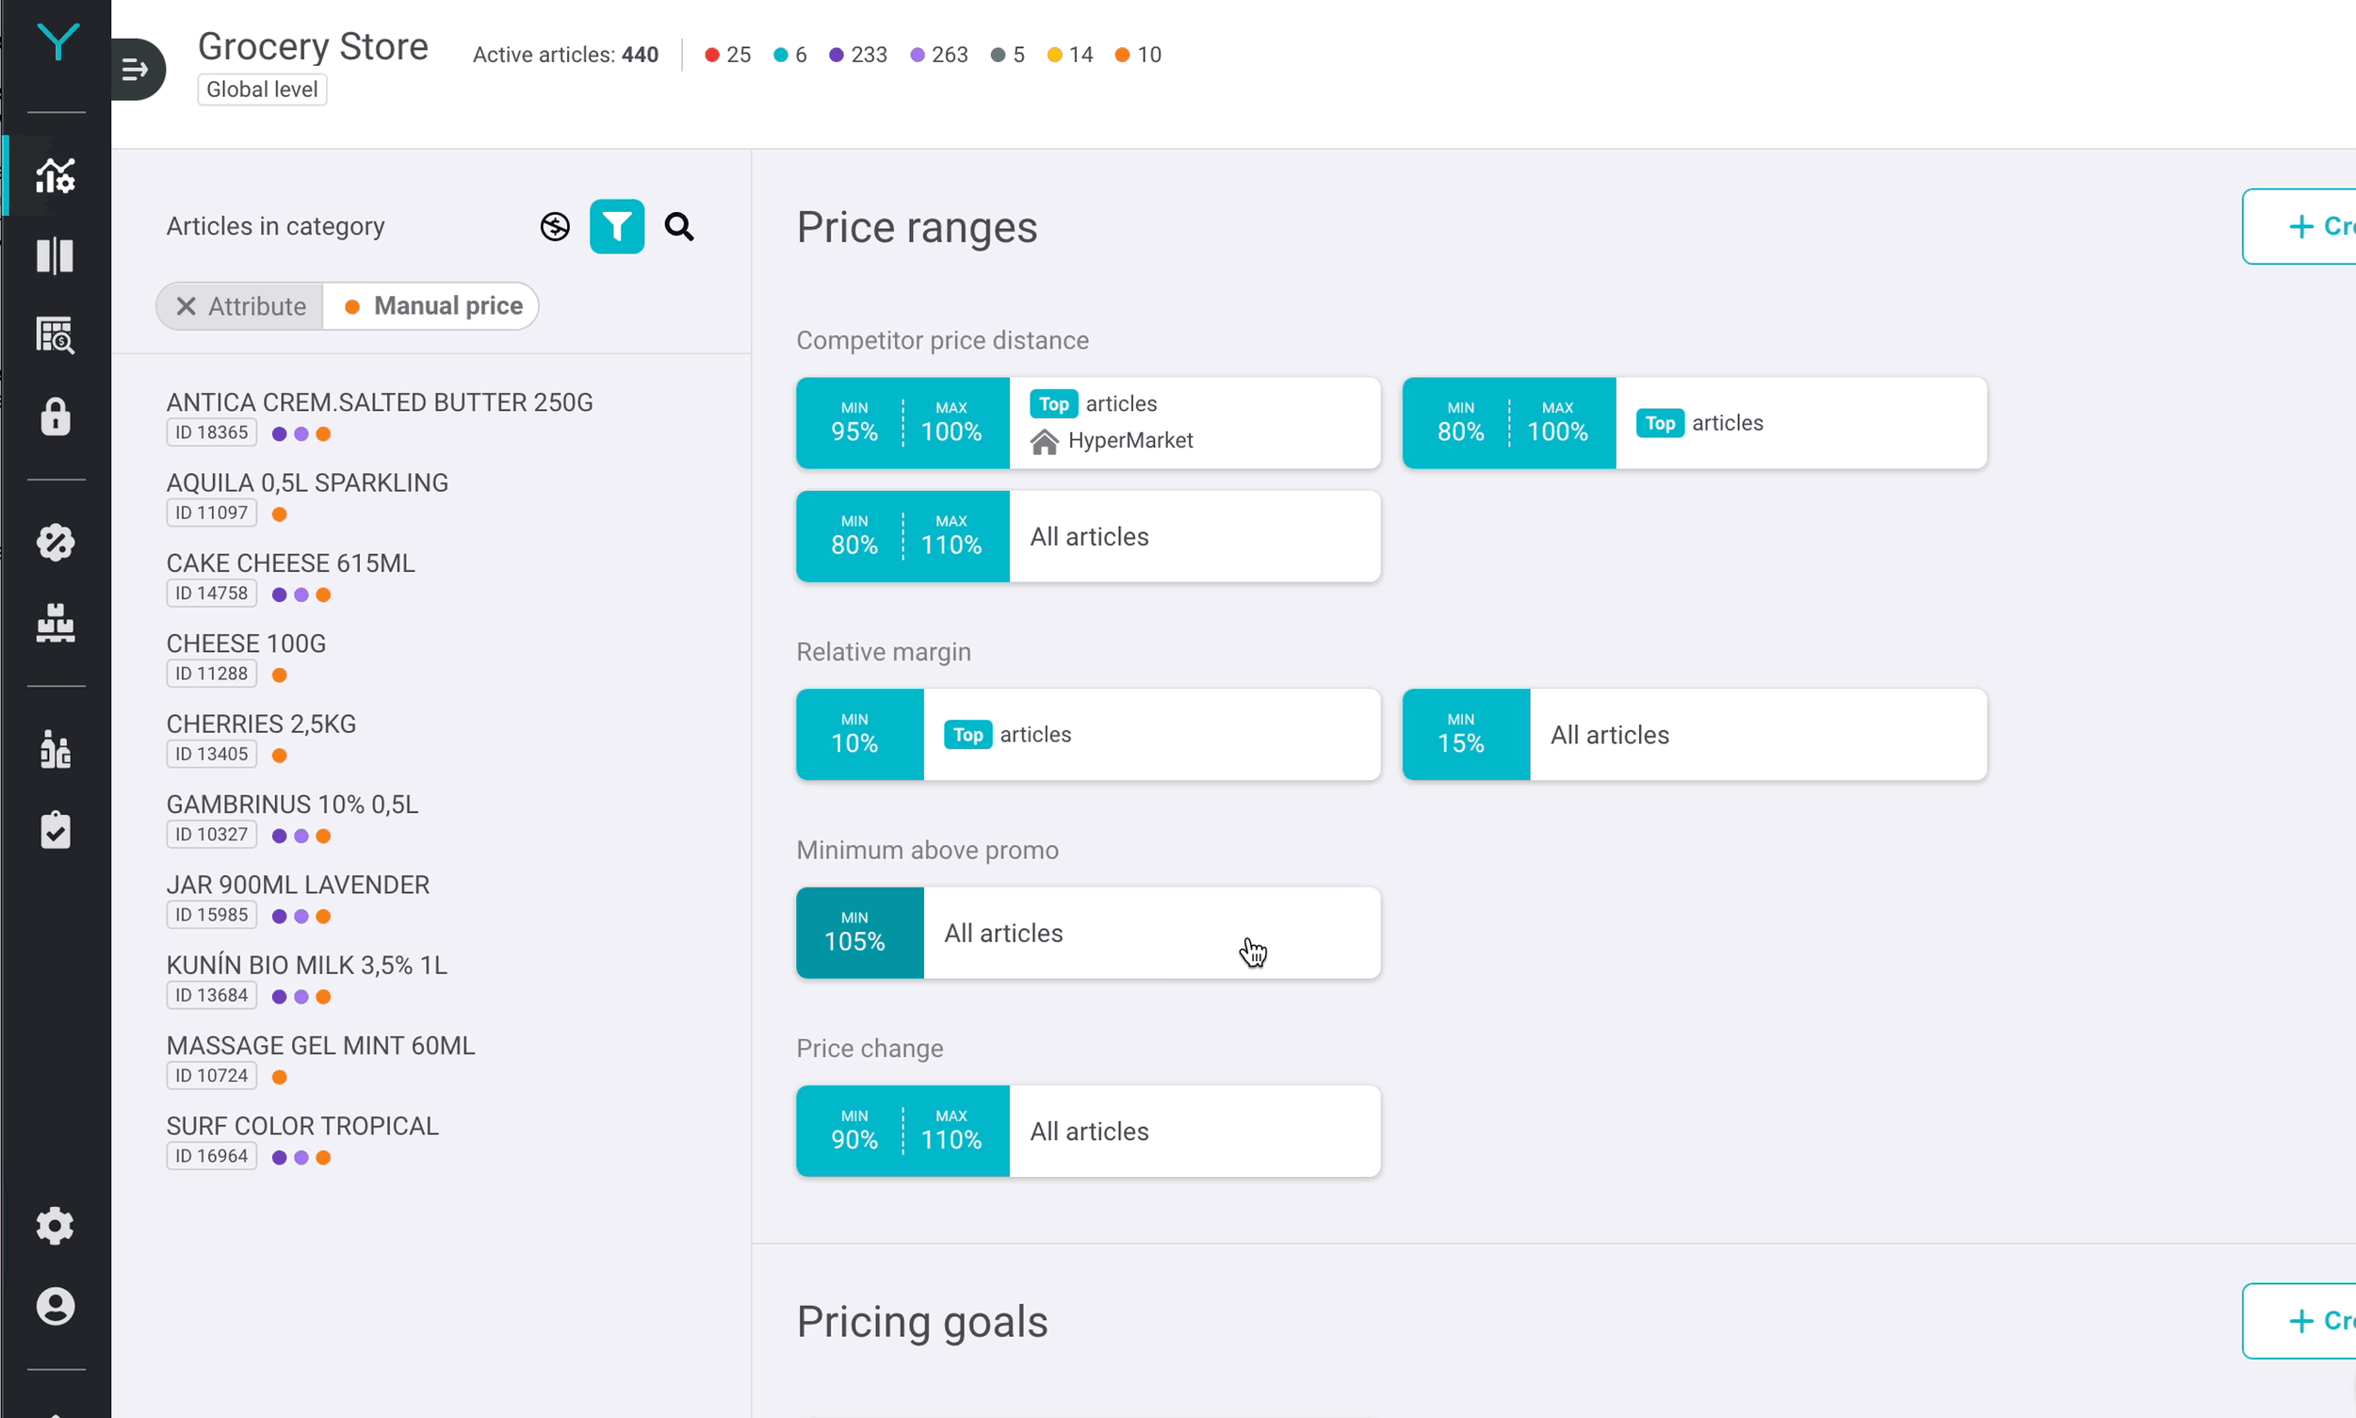Open the percent discount badge icon
This screenshot has width=2356, height=1418.
click(56, 542)
